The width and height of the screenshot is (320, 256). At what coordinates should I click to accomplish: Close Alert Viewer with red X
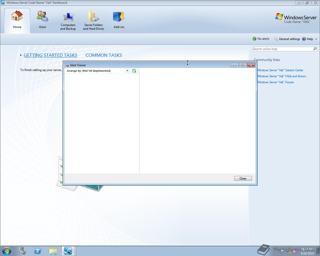(x=251, y=65)
